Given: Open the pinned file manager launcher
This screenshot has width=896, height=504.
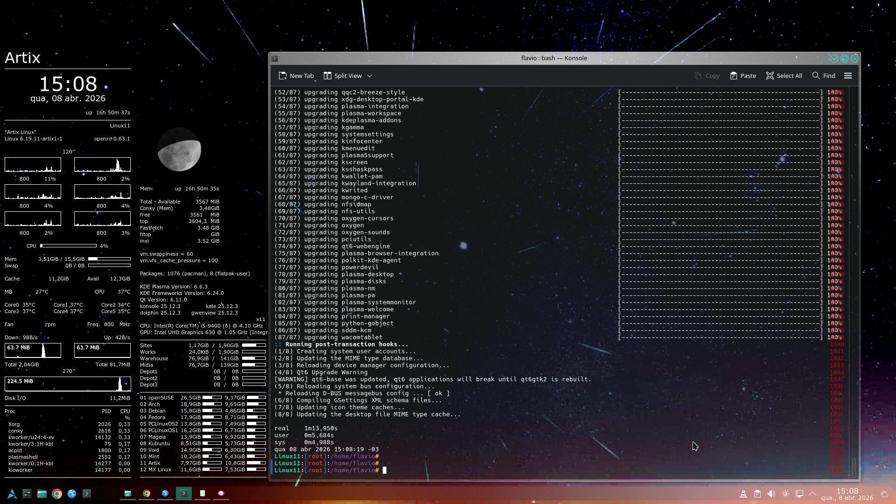Looking at the screenshot, I should point(42,494).
